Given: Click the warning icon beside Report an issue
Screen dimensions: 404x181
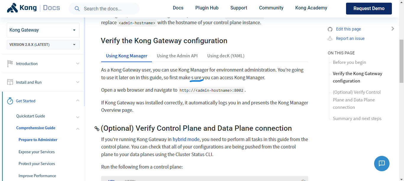Looking at the screenshot, I should [x=330, y=38].
